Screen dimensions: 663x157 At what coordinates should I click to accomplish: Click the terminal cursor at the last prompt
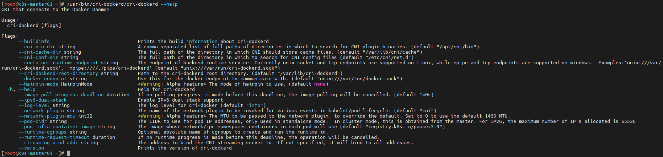(x=68, y=153)
